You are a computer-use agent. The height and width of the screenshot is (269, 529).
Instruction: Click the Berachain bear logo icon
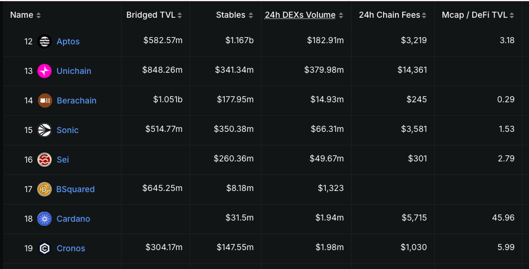[x=44, y=101]
